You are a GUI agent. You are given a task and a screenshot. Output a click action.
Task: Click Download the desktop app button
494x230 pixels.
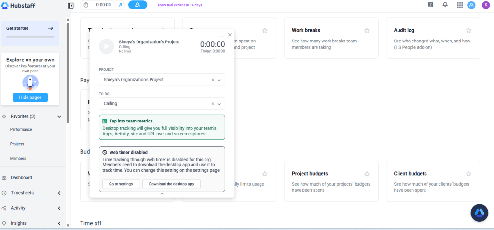coord(171,184)
